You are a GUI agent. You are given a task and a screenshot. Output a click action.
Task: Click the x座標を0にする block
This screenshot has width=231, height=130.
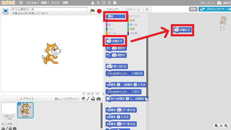118,117
